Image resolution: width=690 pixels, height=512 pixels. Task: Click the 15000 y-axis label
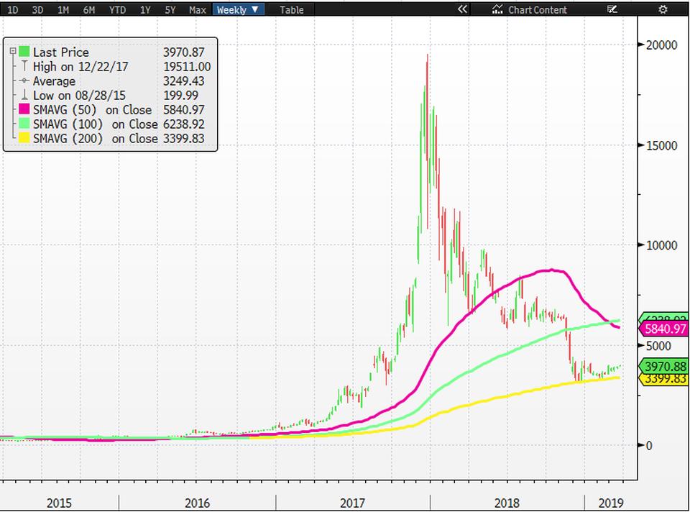click(661, 145)
